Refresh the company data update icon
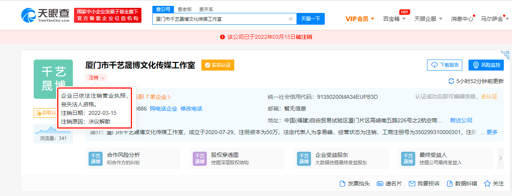 tap(451, 81)
